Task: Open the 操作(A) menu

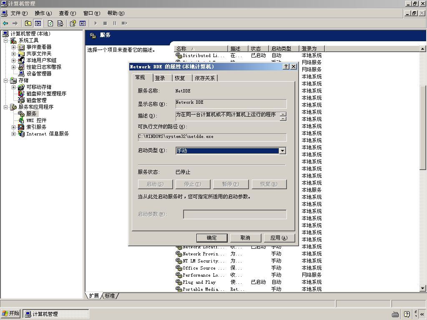Action: 43,13
